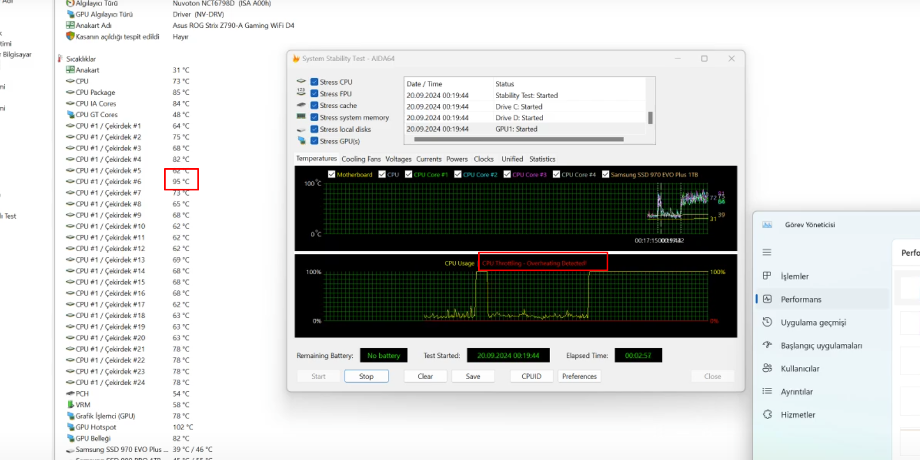Click the CPU Package temperature row

click(128, 92)
